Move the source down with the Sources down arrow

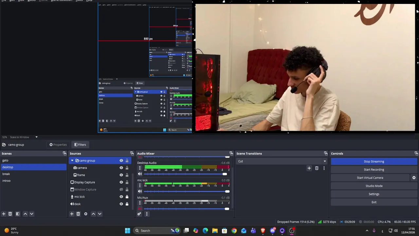click(x=100, y=214)
